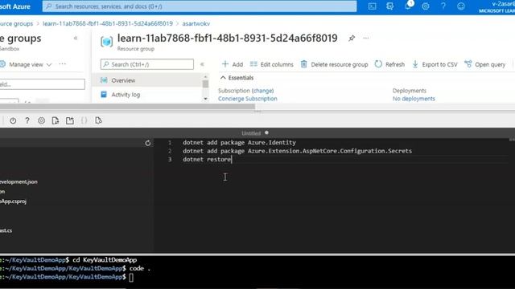Open portal settings gear in top bar
This screenshot has width=515, height=289.
coord(426,6)
